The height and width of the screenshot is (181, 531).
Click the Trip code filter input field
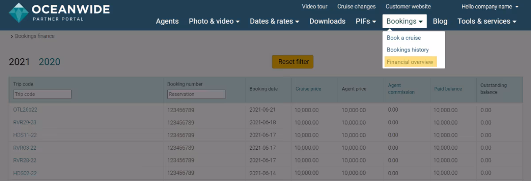(x=42, y=94)
